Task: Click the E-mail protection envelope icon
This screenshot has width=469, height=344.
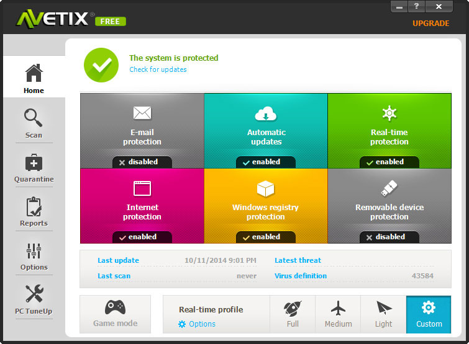Action: 142,113
